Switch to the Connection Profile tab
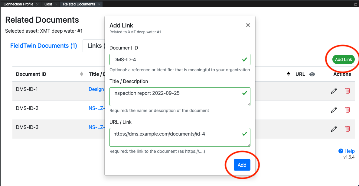Screen dimensions: 359x186 pyautogui.click(x=18, y=4)
